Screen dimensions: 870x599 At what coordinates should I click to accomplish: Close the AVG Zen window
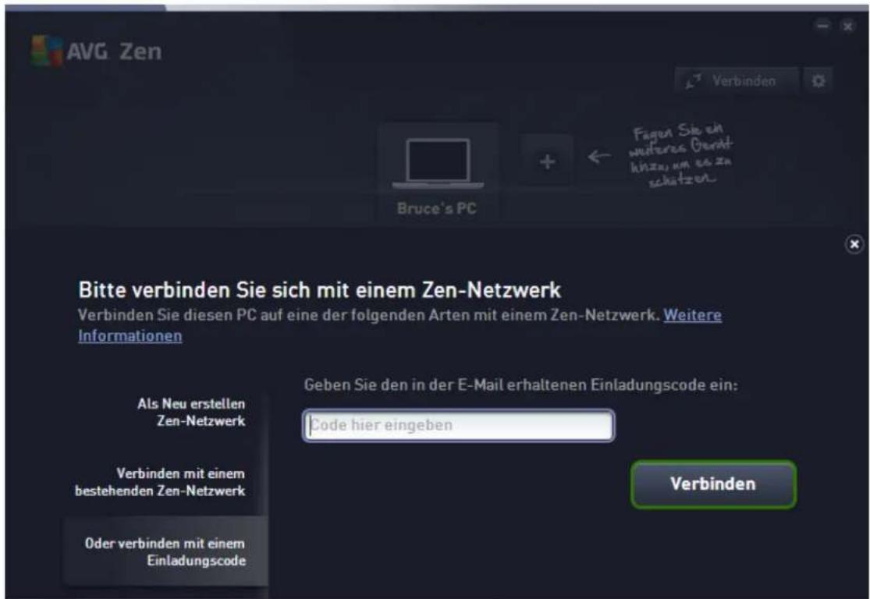click(847, 26)
